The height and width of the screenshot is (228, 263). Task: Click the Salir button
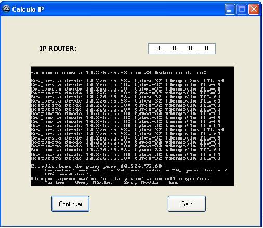click(x=187, y=204)
